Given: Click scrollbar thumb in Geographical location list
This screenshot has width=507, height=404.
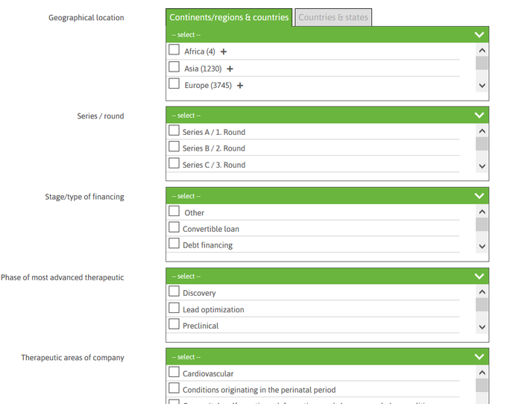Looking at the screenshot, I should [482, 63].
